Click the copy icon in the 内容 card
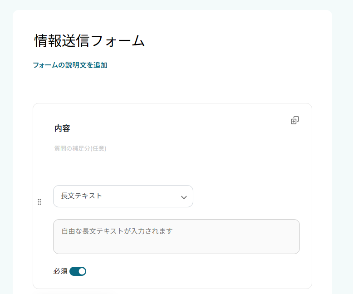 coord(295,120)
